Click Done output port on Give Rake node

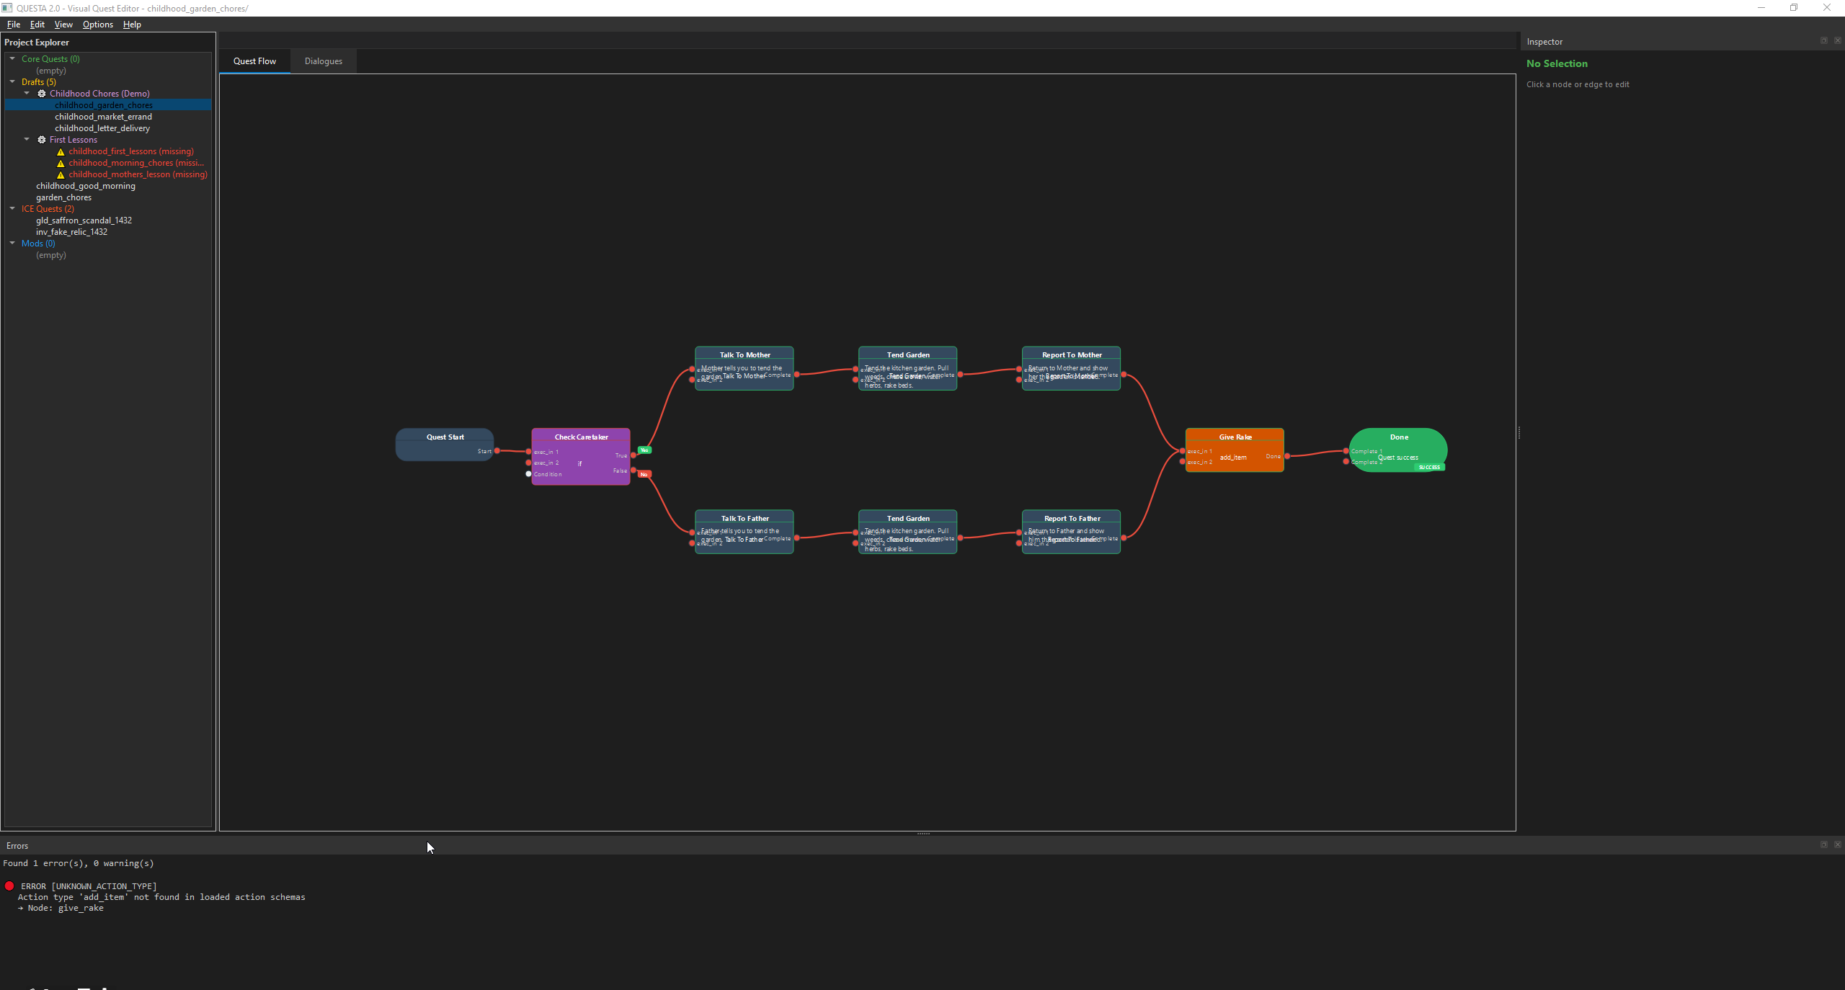tap(1287, 456)
